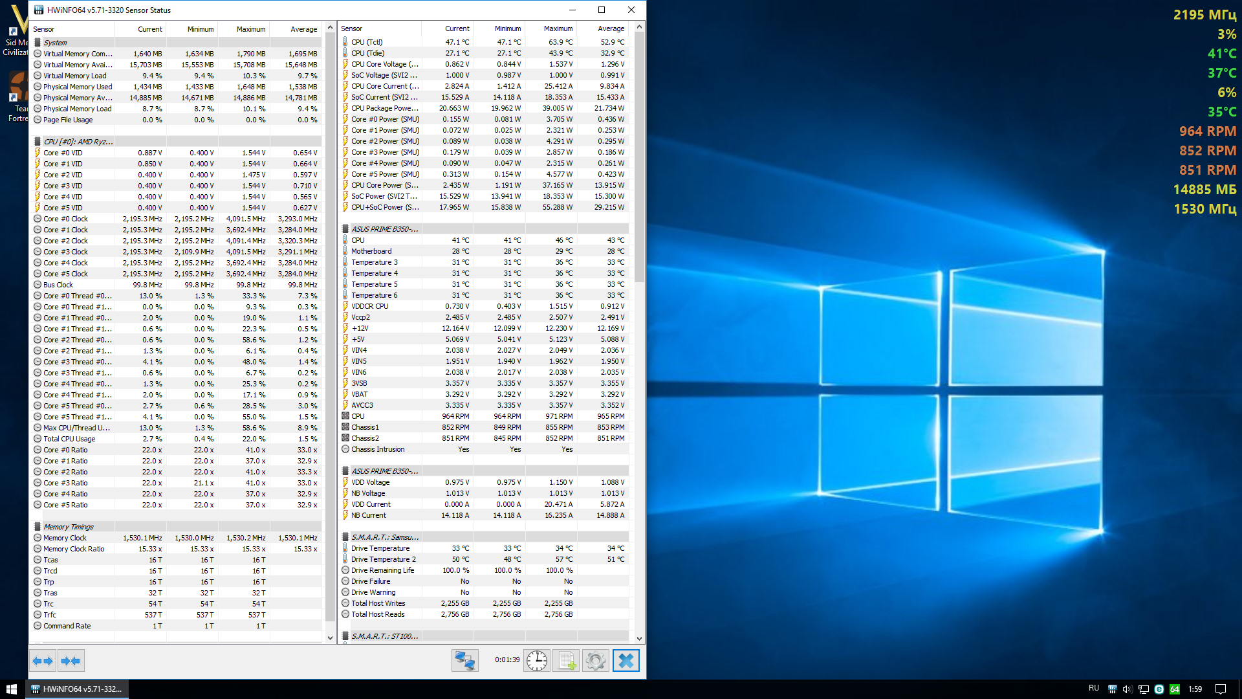Collapse the System sensor group header
The image size is (1242, 699).
(x=55, y=43)
